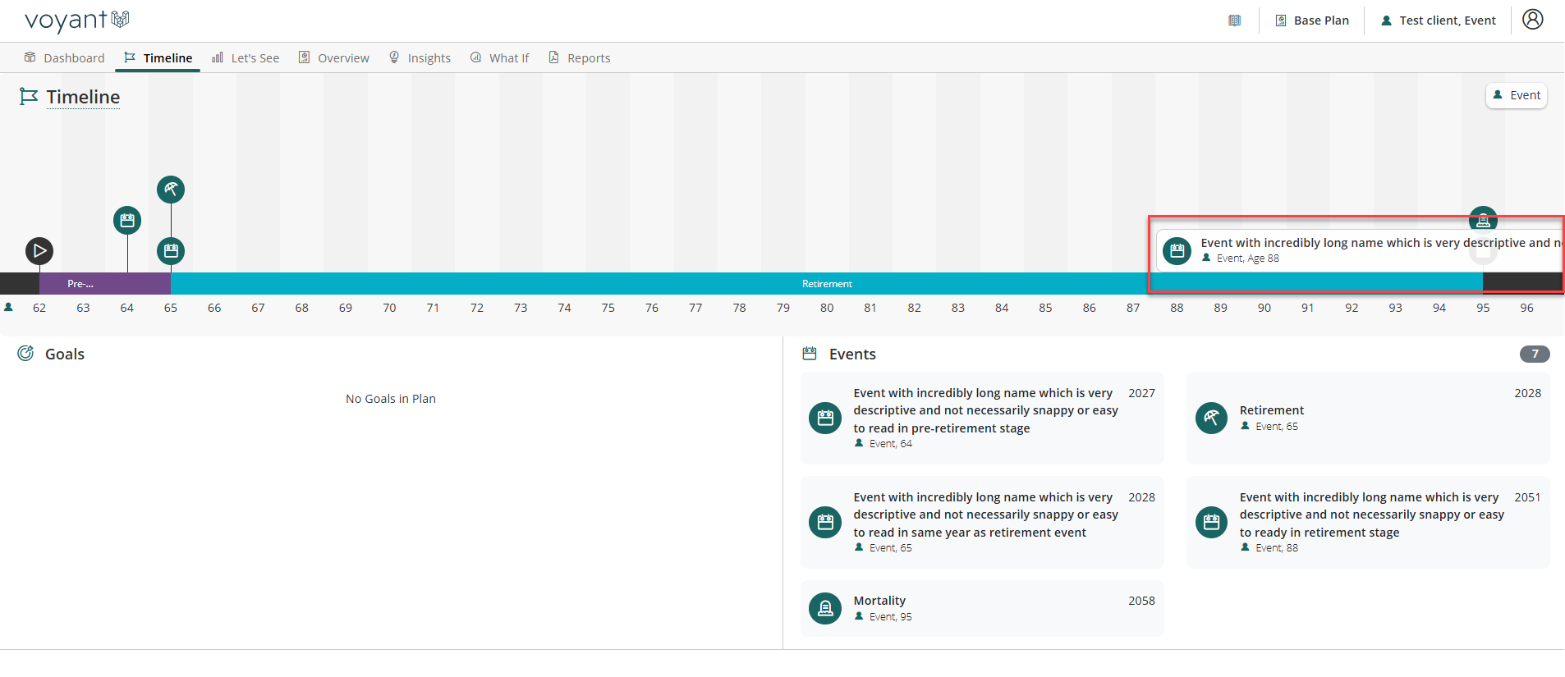Go to the Reports tab
Screen dimensions: 1565x677
pyautogui.click(x=580, y=58)
